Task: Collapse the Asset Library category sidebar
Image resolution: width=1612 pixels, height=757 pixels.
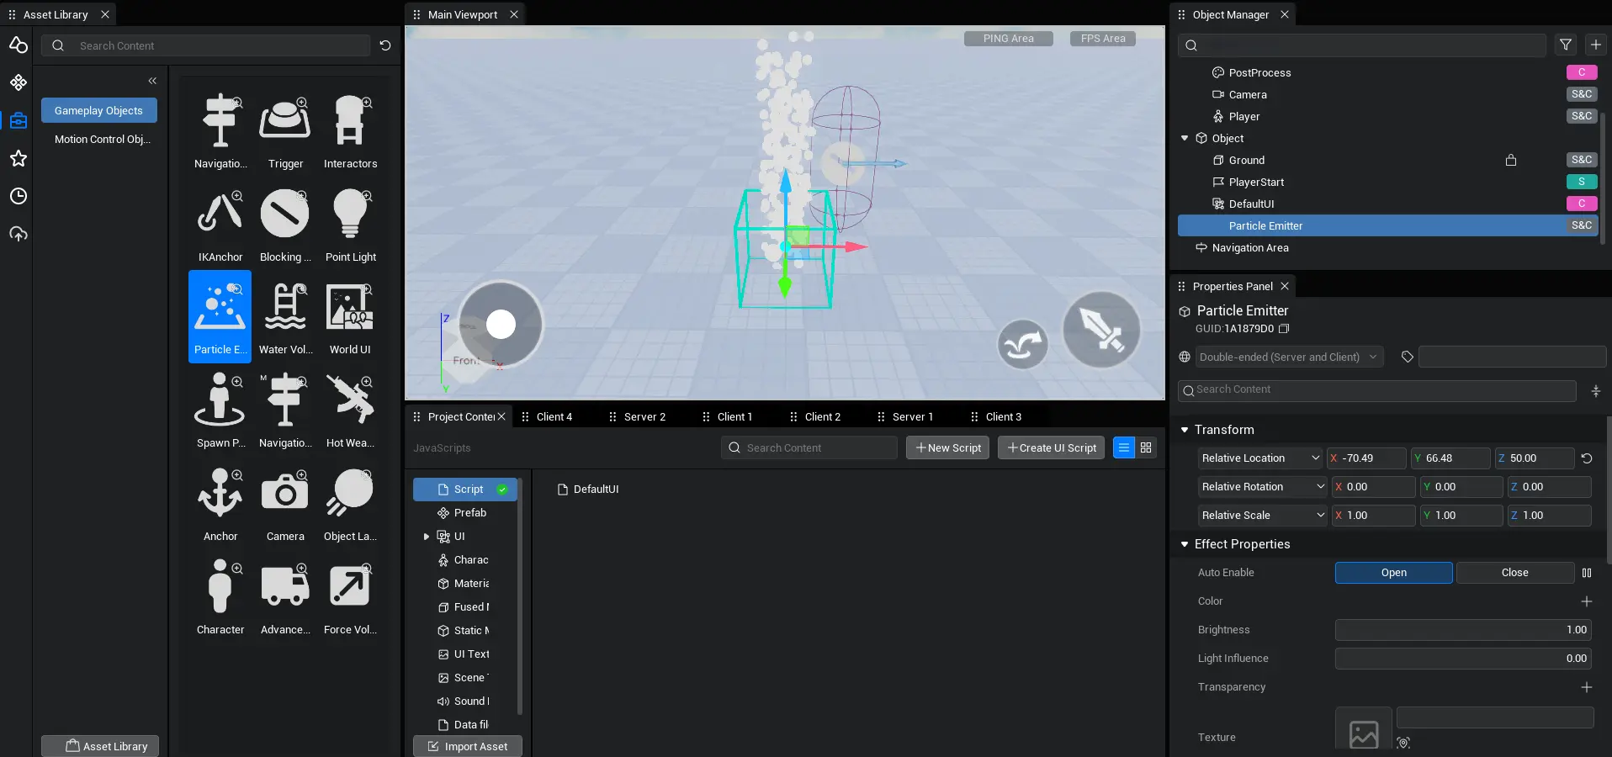Action: pos(152,81)
